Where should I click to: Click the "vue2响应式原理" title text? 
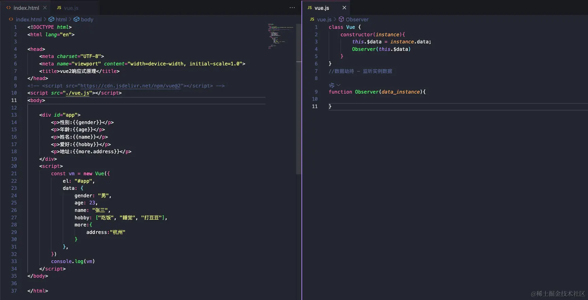pyautogui.click(x=78, y=71)
